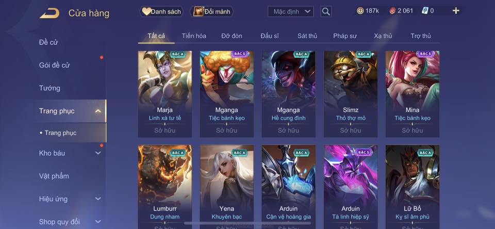Tap the plus icon to add currency
Image resolution: width=495 pixels, height=229 pixels.
(456, 11)
